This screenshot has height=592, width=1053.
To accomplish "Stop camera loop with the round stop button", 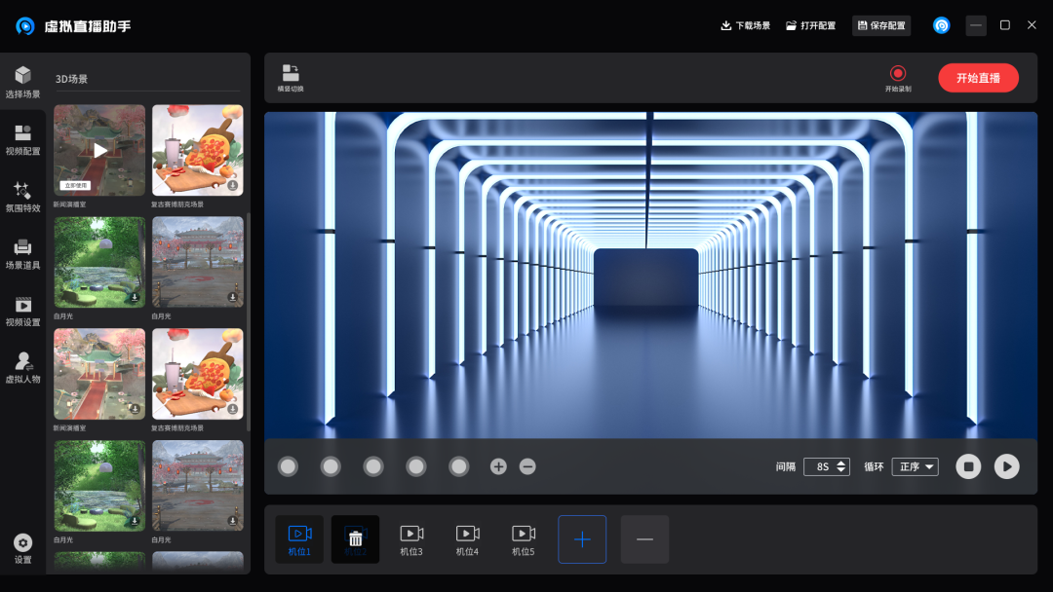I will pos(968,466).
